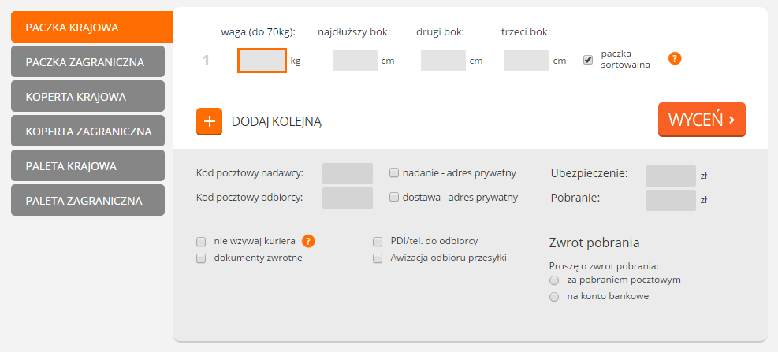The width and height of the screenshot is (778, 352).
Task: Focus the waga (do 70kg) input field
Action: tap(262, 61)
